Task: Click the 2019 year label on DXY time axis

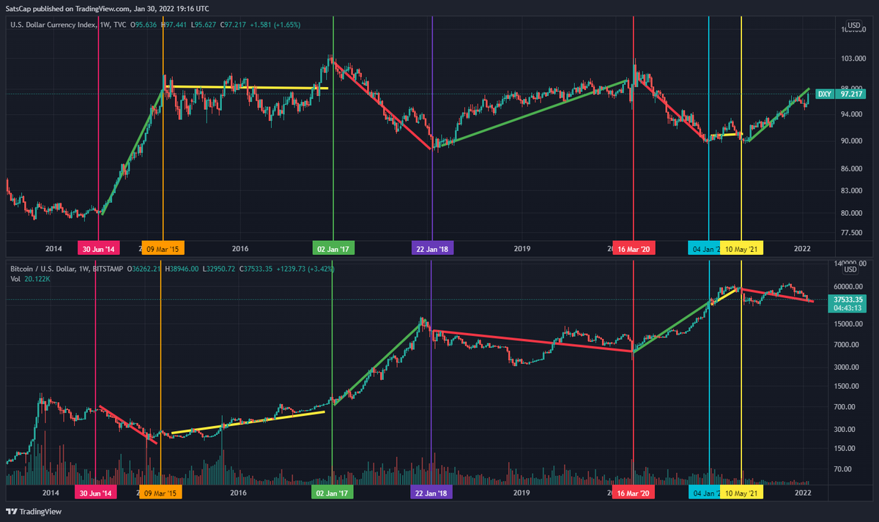Action: pos(522,249)
